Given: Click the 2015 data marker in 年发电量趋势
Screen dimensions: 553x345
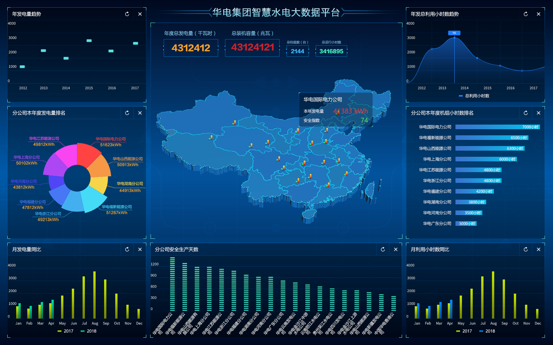Looking at the screenshot, I should (x=89, y=41).
